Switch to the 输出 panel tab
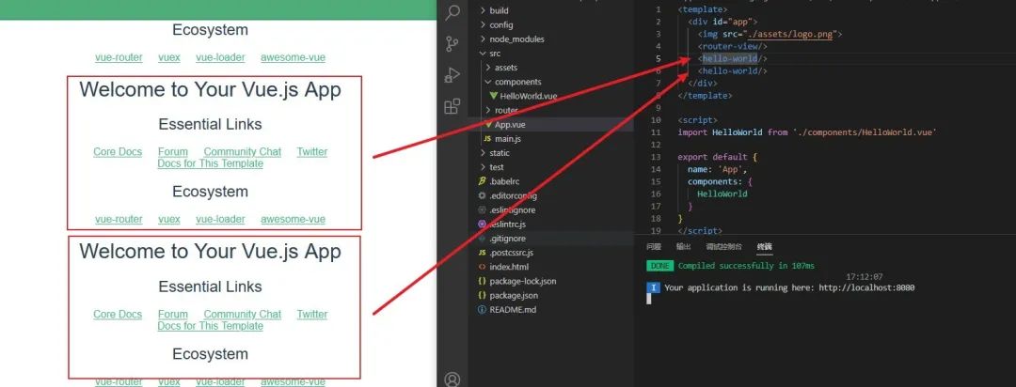The width and height of the screenshot is (1016, 387). tap(684, 246)
